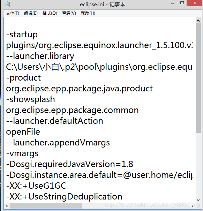Click the -XX:+UseStringDeduplication line
This screenshot has height=211, width=203.
64,197
